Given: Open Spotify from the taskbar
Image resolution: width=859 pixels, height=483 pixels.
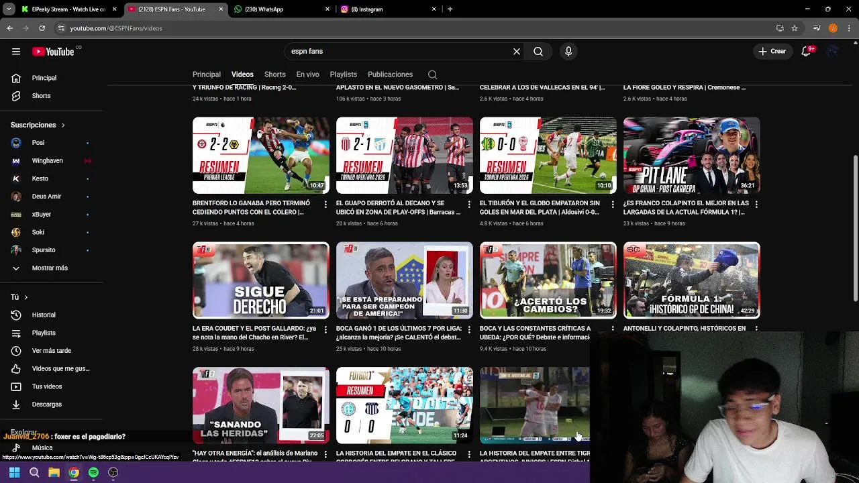Looking at the screenshot, I should 93,472.
